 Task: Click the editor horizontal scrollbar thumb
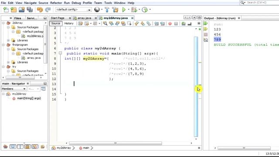point(115,143)
